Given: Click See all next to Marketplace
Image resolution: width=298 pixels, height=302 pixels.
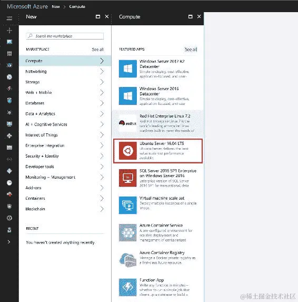Looking at the screenshot, I should 98,50.
